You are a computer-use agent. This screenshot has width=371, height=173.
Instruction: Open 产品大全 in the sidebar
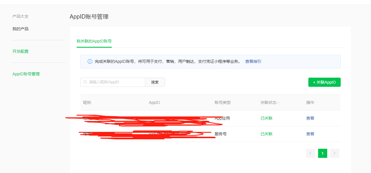20,17
